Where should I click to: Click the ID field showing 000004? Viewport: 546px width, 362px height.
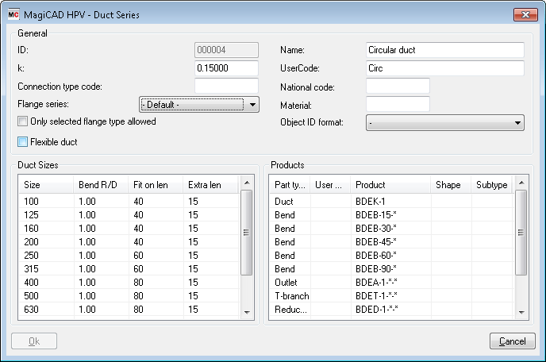(x=226, y=50)
